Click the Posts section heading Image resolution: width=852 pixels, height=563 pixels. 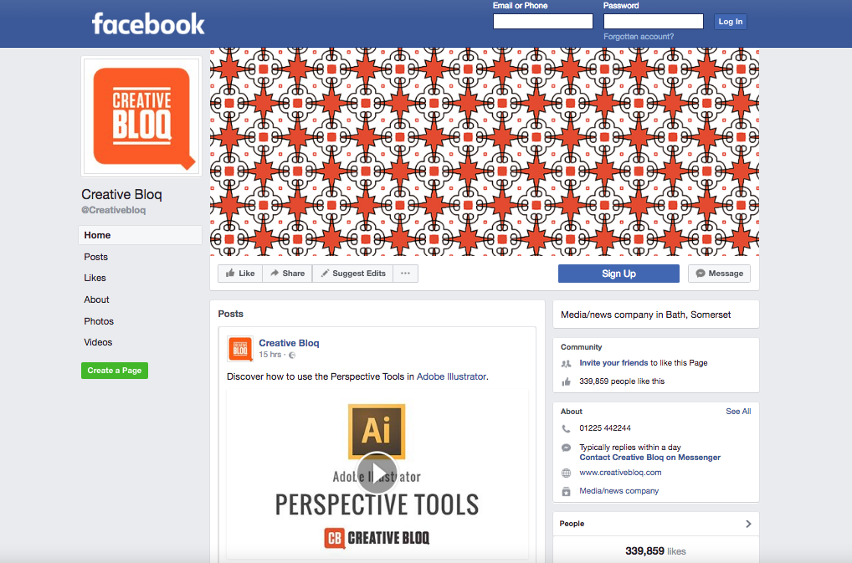pyautogui.click(x=230, y=314)
